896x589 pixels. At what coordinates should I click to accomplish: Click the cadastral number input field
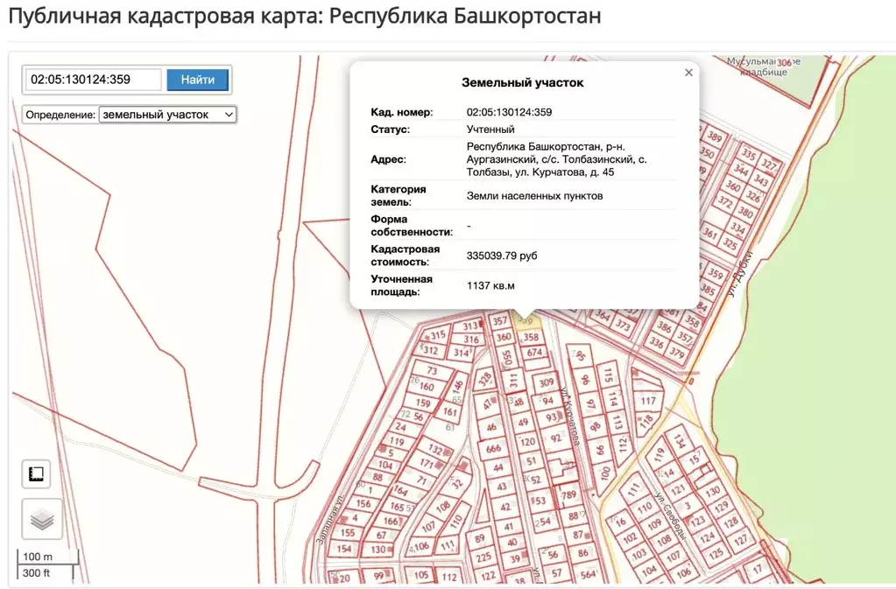point(93,80)
